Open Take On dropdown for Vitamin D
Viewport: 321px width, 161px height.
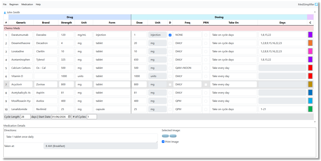tap(234, 76)
